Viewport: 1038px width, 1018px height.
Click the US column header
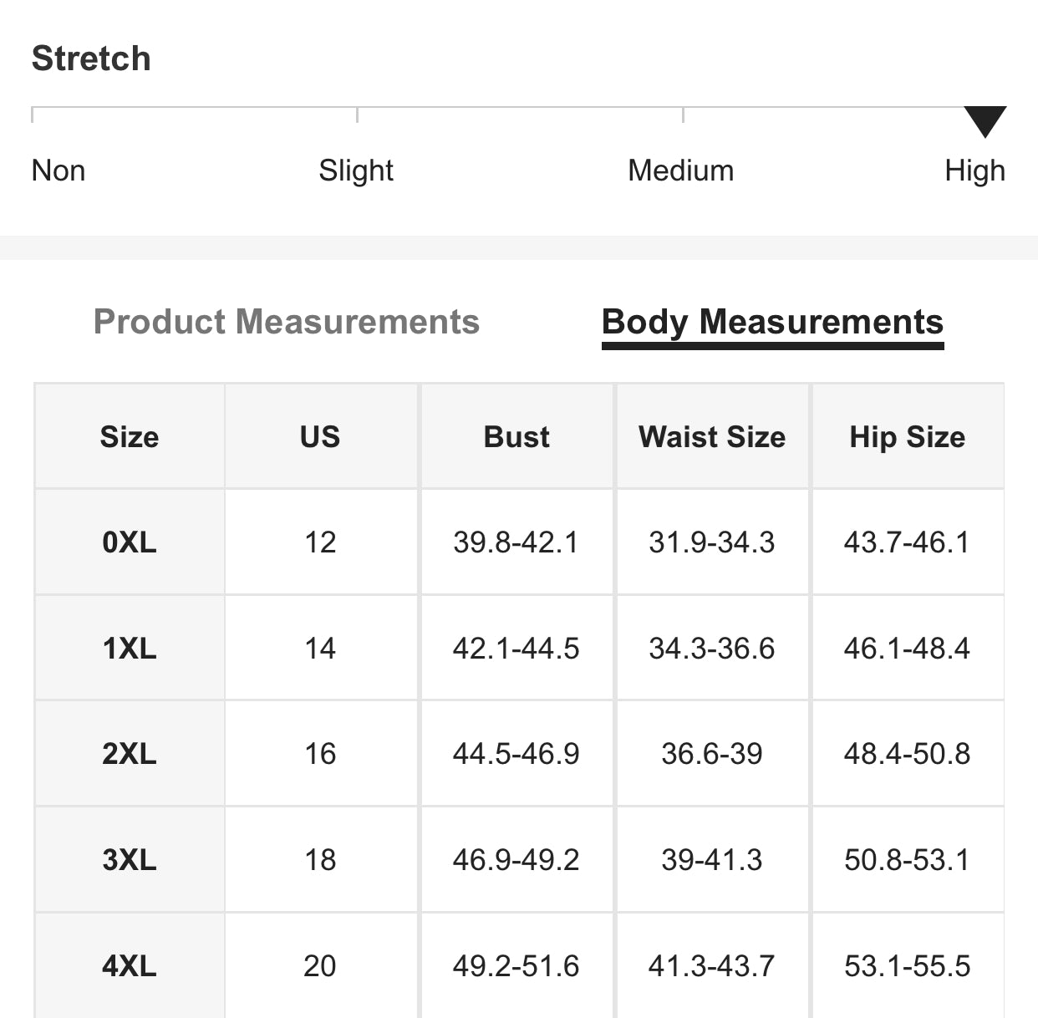320,437
